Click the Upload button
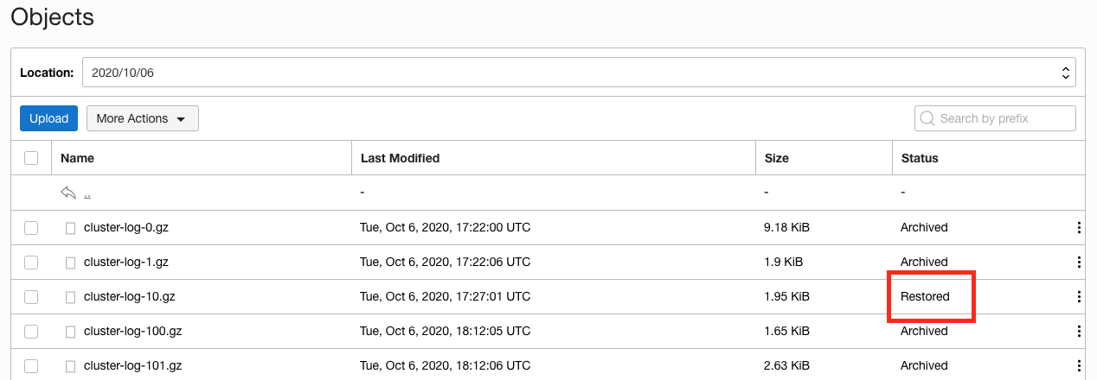The width and height of the screenshot is (1097, 380). pyautogui.click(x=49, y=118)
